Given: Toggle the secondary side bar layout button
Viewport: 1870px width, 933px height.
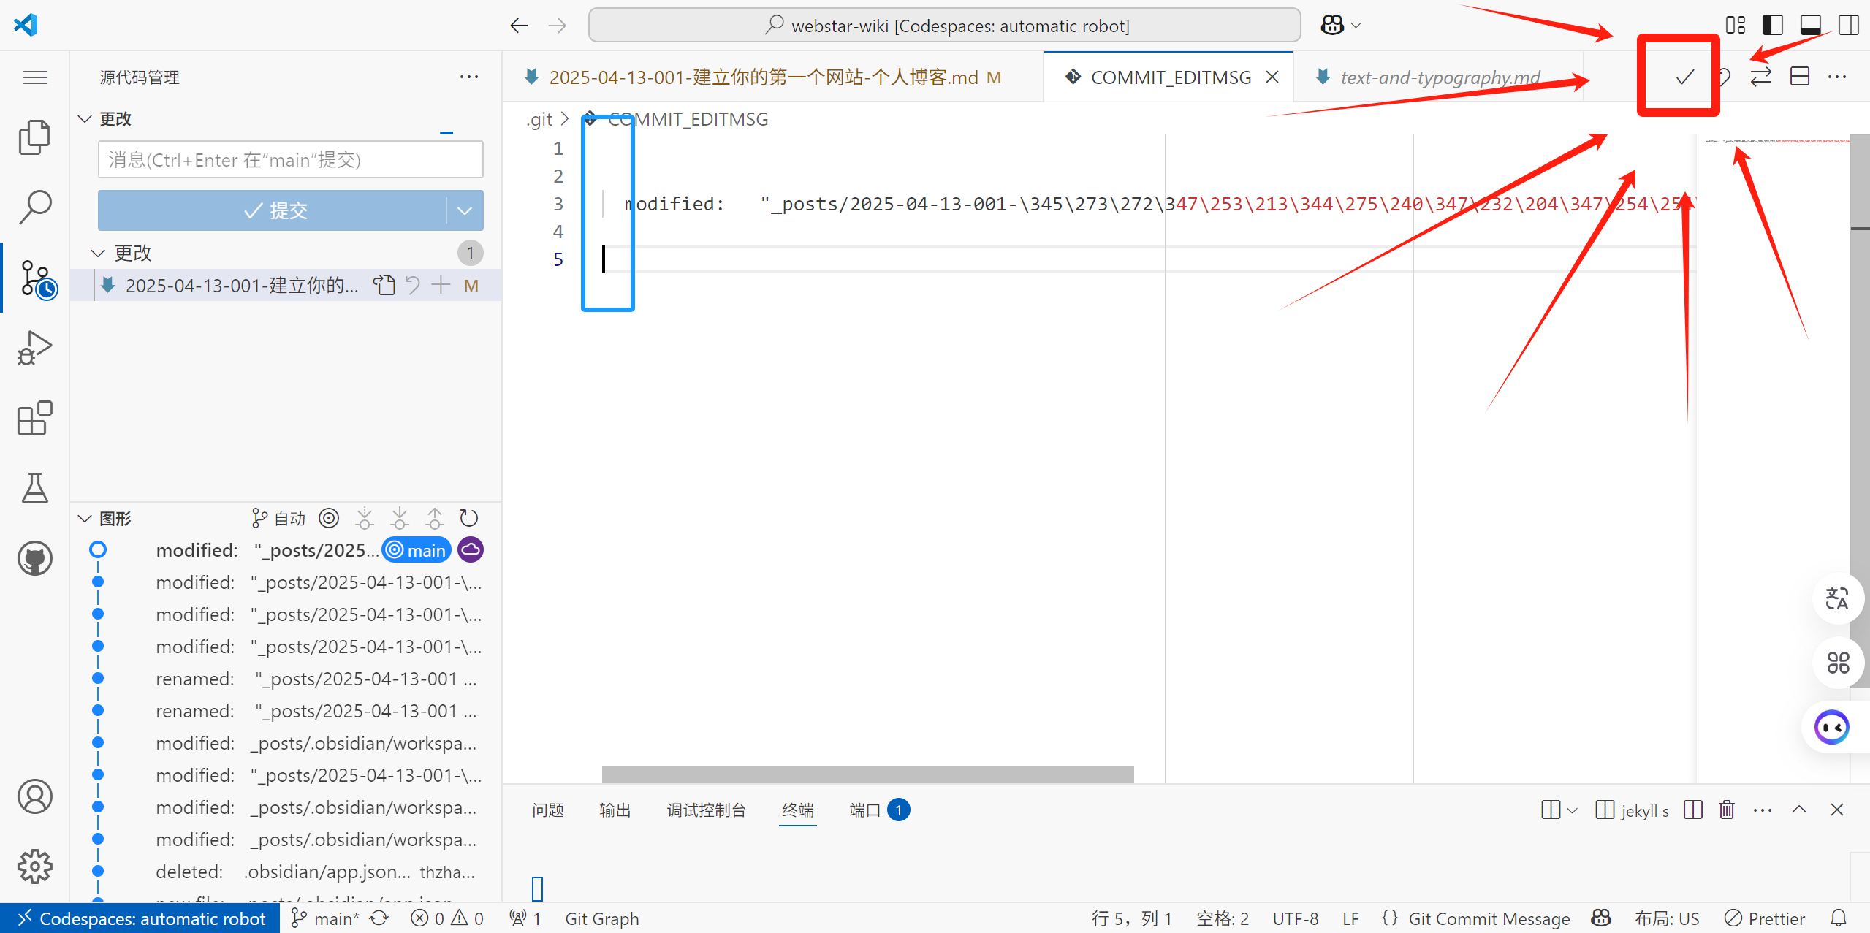Looking at the screenshot, I should pos(1848,25).
